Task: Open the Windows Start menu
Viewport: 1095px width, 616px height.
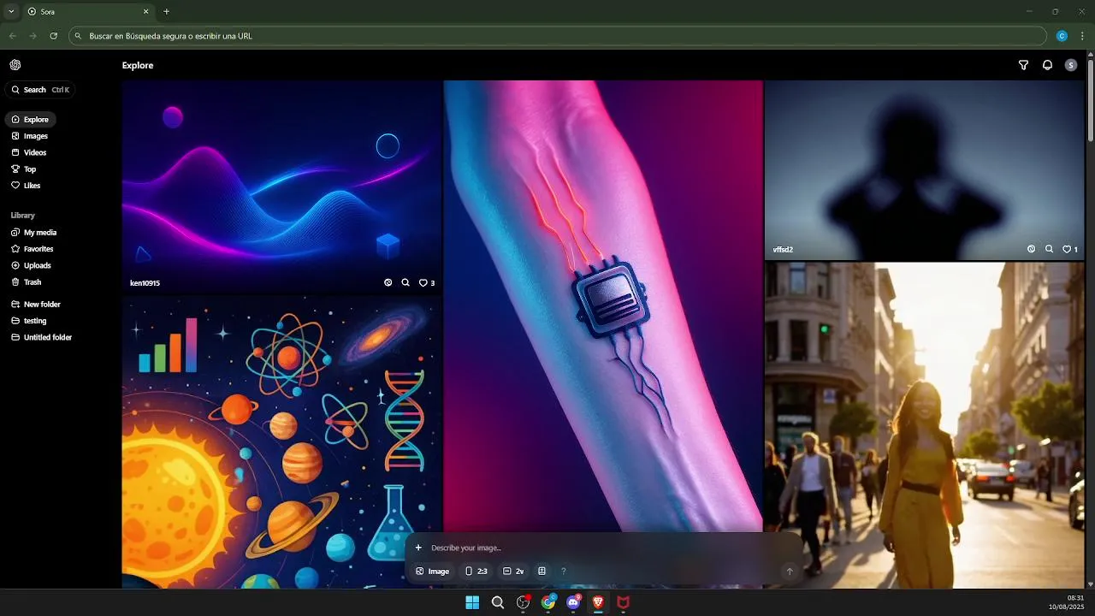Action: pyautogui.click(x=472, y=602)
